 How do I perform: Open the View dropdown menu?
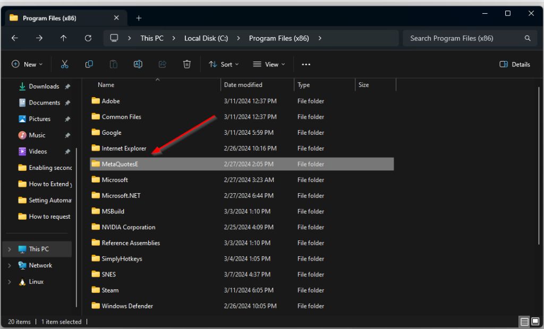pos(269,64)
